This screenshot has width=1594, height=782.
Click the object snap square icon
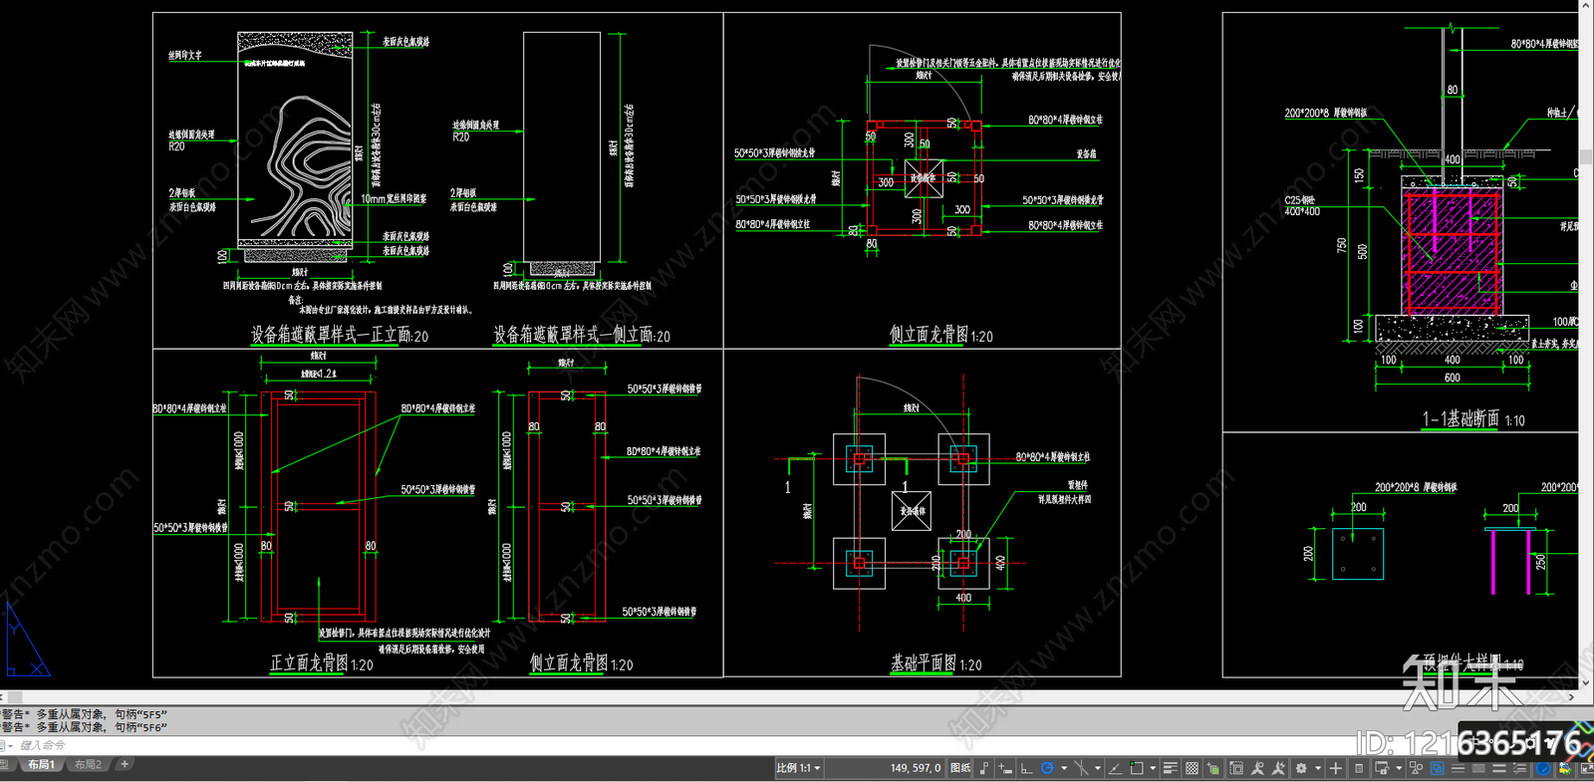coord(1136,768)
